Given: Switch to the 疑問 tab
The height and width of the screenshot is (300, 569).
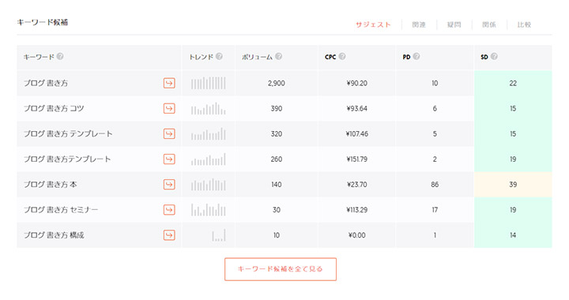Looking at the screenshot, I should [454, 24].
